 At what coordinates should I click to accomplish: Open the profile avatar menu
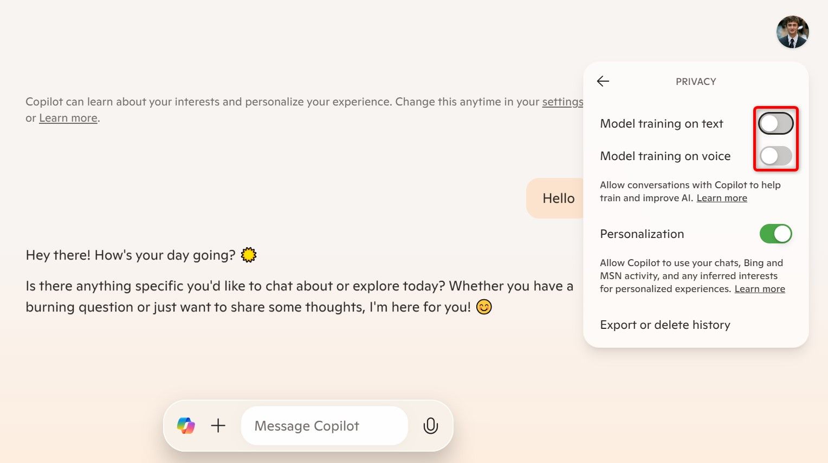point(792,32)
